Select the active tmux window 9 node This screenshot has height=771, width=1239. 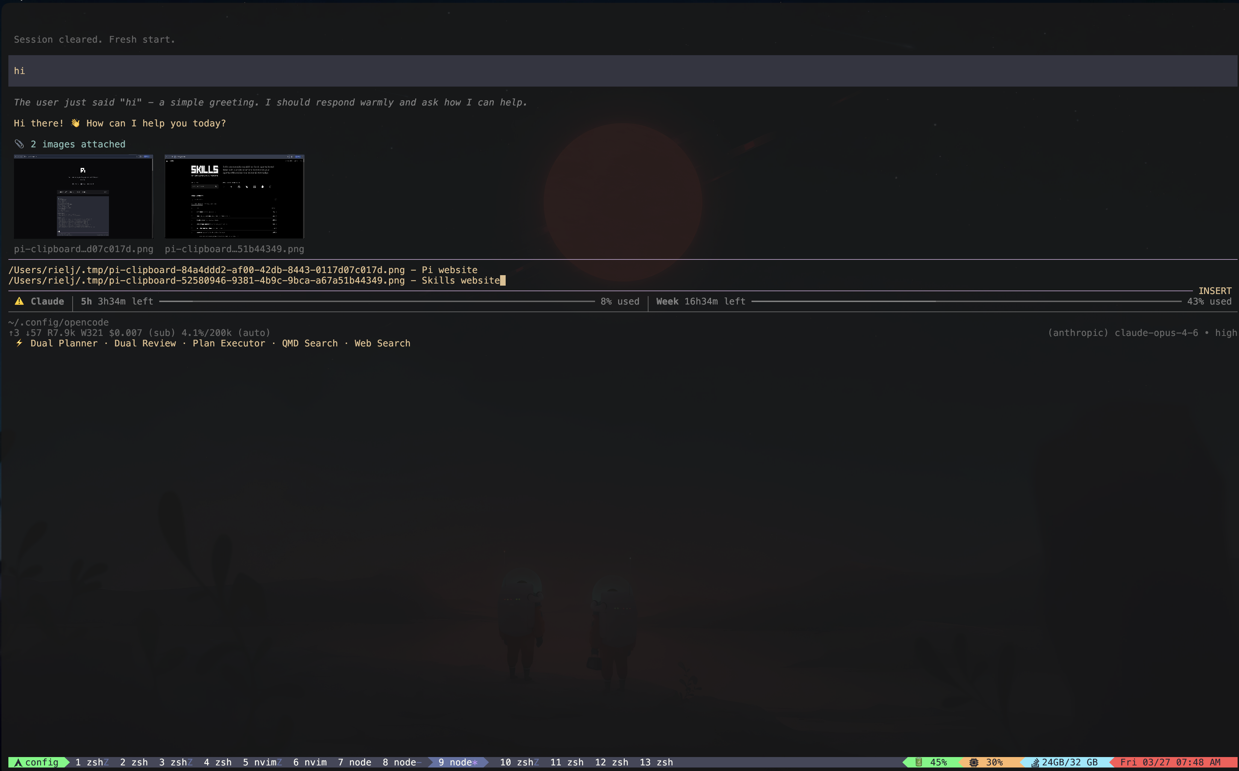tap(458, 762)
